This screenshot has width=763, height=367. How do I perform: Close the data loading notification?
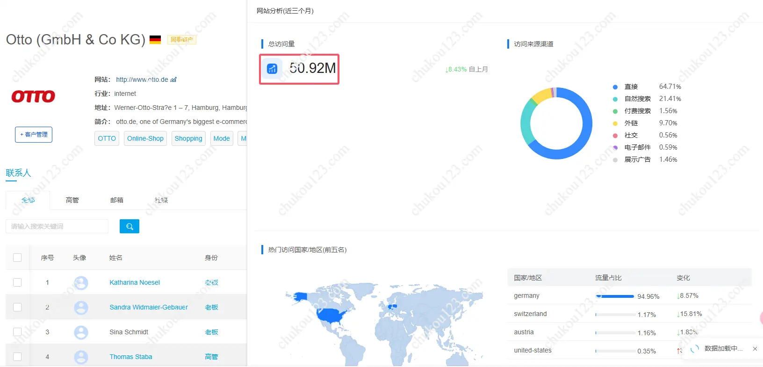755,349
